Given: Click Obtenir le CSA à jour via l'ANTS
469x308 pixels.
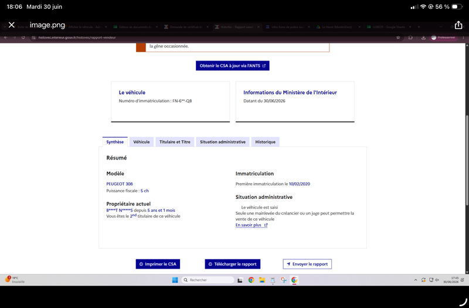Looking at the screenshot, I should (x=232, y=66).
